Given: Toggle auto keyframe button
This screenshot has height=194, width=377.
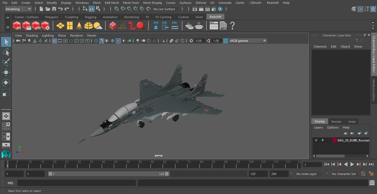Looking at the screenshot, I should (x=363, y=174).
